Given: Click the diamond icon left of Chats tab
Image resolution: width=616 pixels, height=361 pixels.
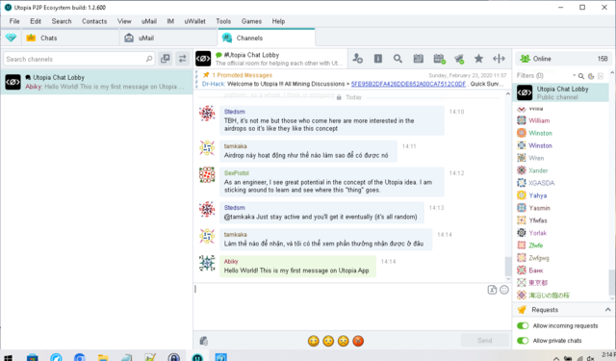Looking at the screenshot, I should point(11,38).
